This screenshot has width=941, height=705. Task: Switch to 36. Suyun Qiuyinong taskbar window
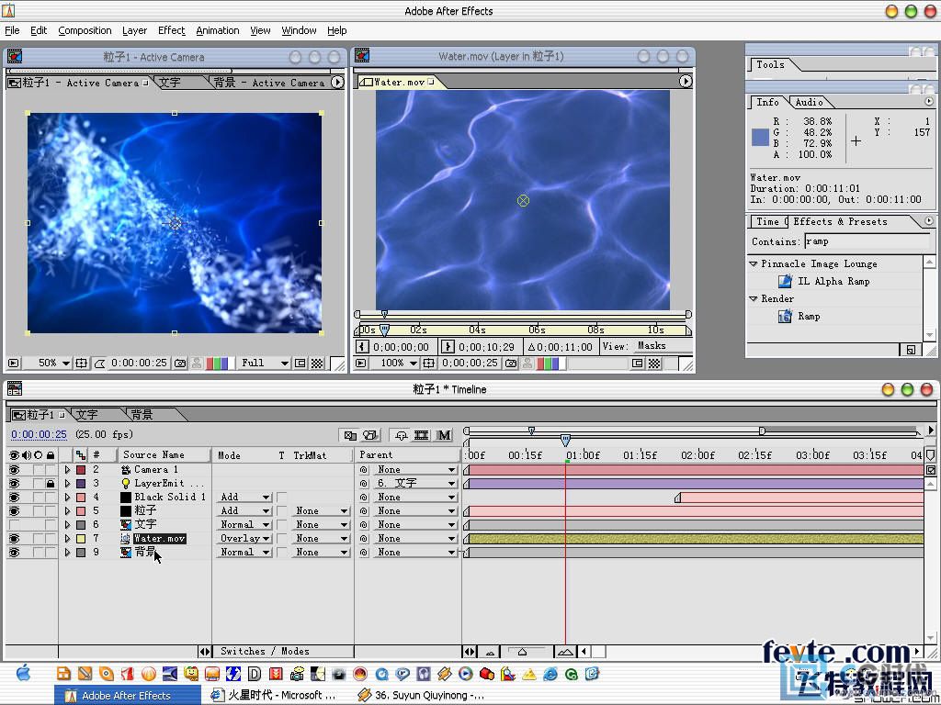(x=423, y=696)
